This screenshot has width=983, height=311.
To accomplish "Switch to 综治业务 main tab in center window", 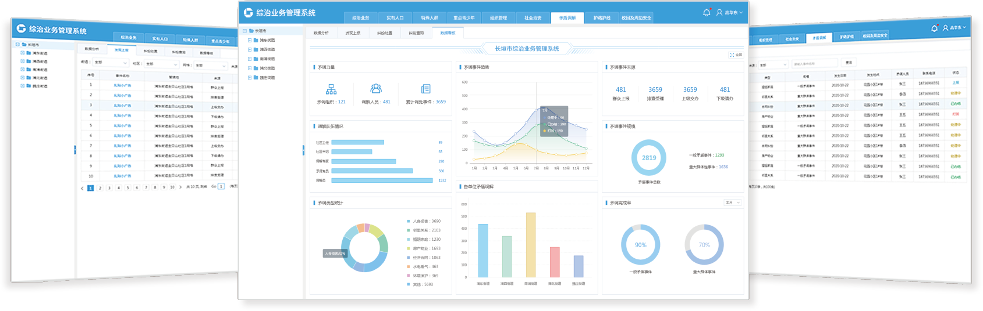I will (360, 17).
